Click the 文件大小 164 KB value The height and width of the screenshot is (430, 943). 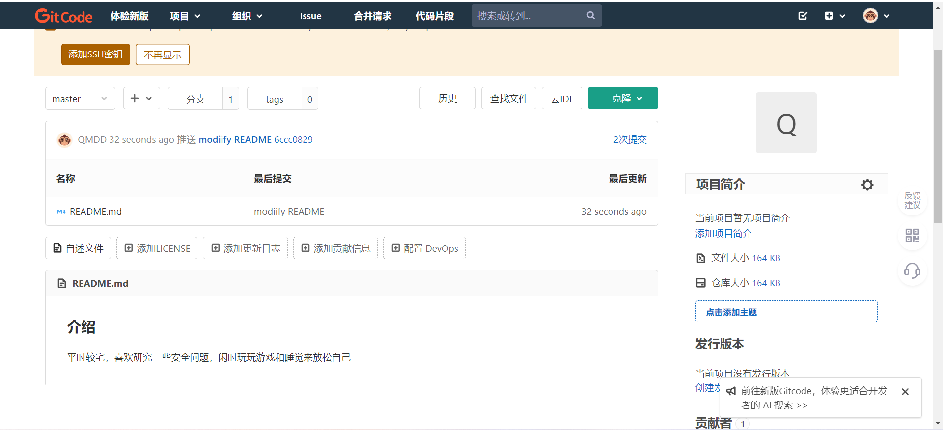point(766,258)
